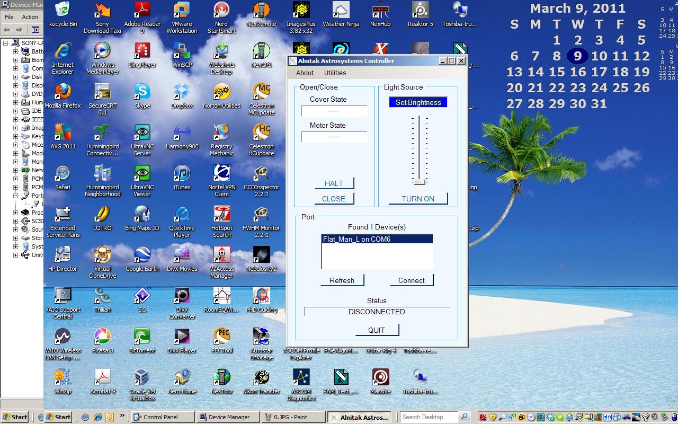Open File menu in Device Manager

(9, 17)
